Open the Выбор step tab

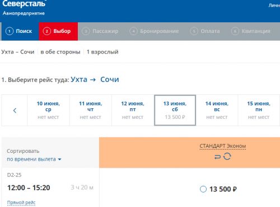58,31
